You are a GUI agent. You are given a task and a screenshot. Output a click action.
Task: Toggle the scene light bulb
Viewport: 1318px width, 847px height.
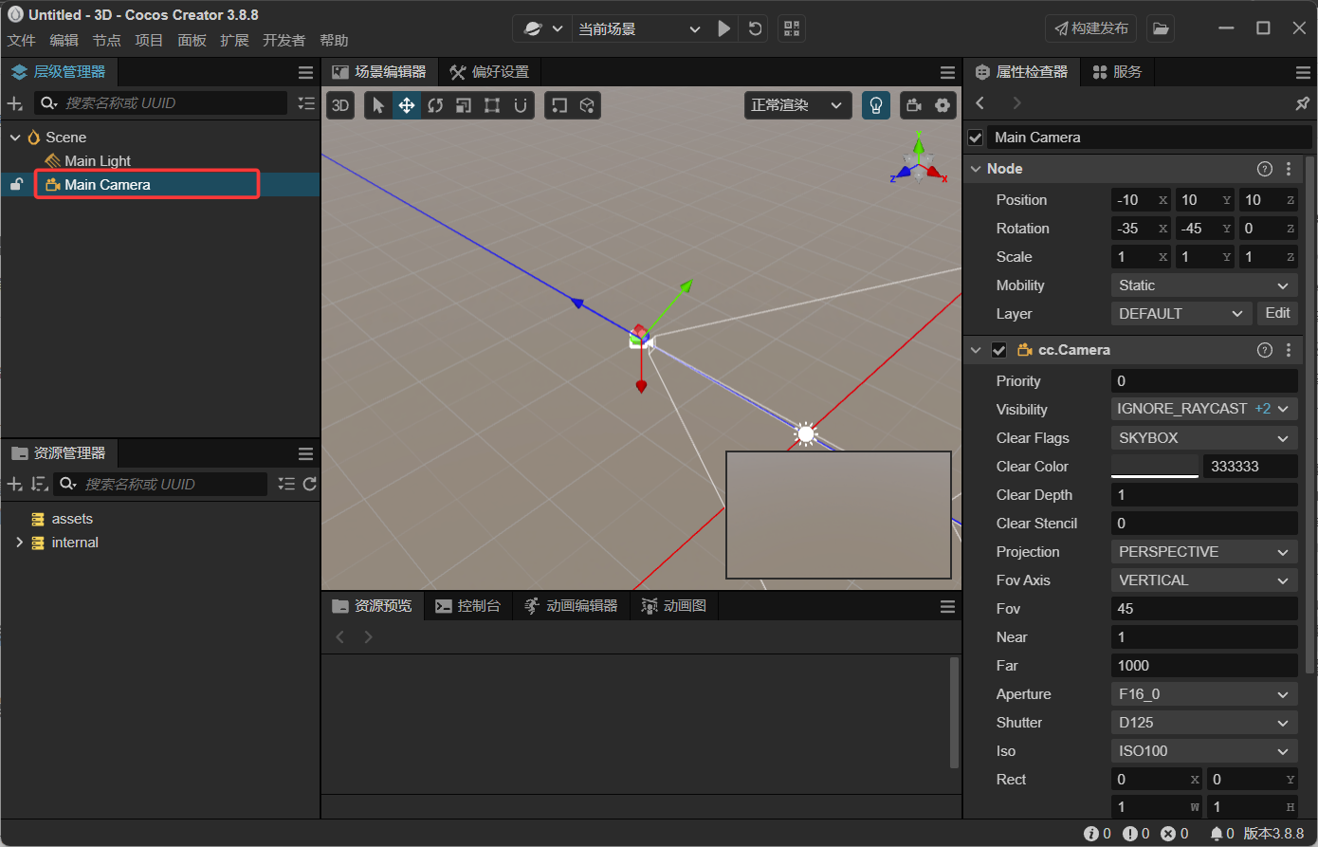[876, 105]
